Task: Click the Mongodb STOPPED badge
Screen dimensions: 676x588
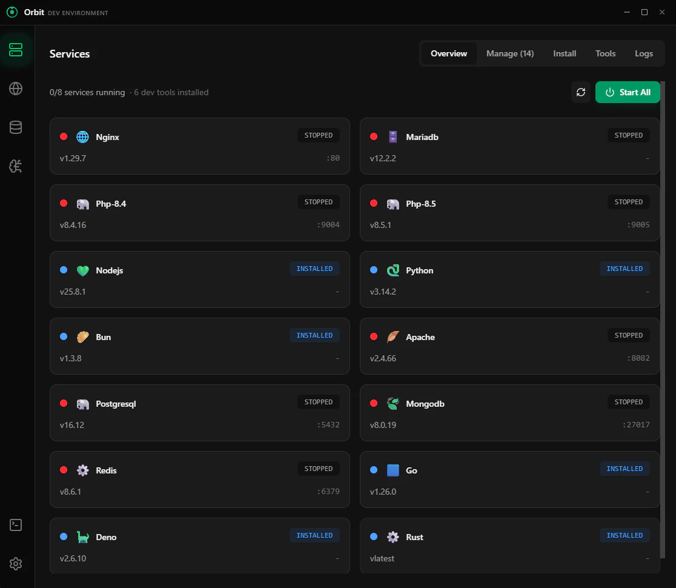Action: coord(629,402)
